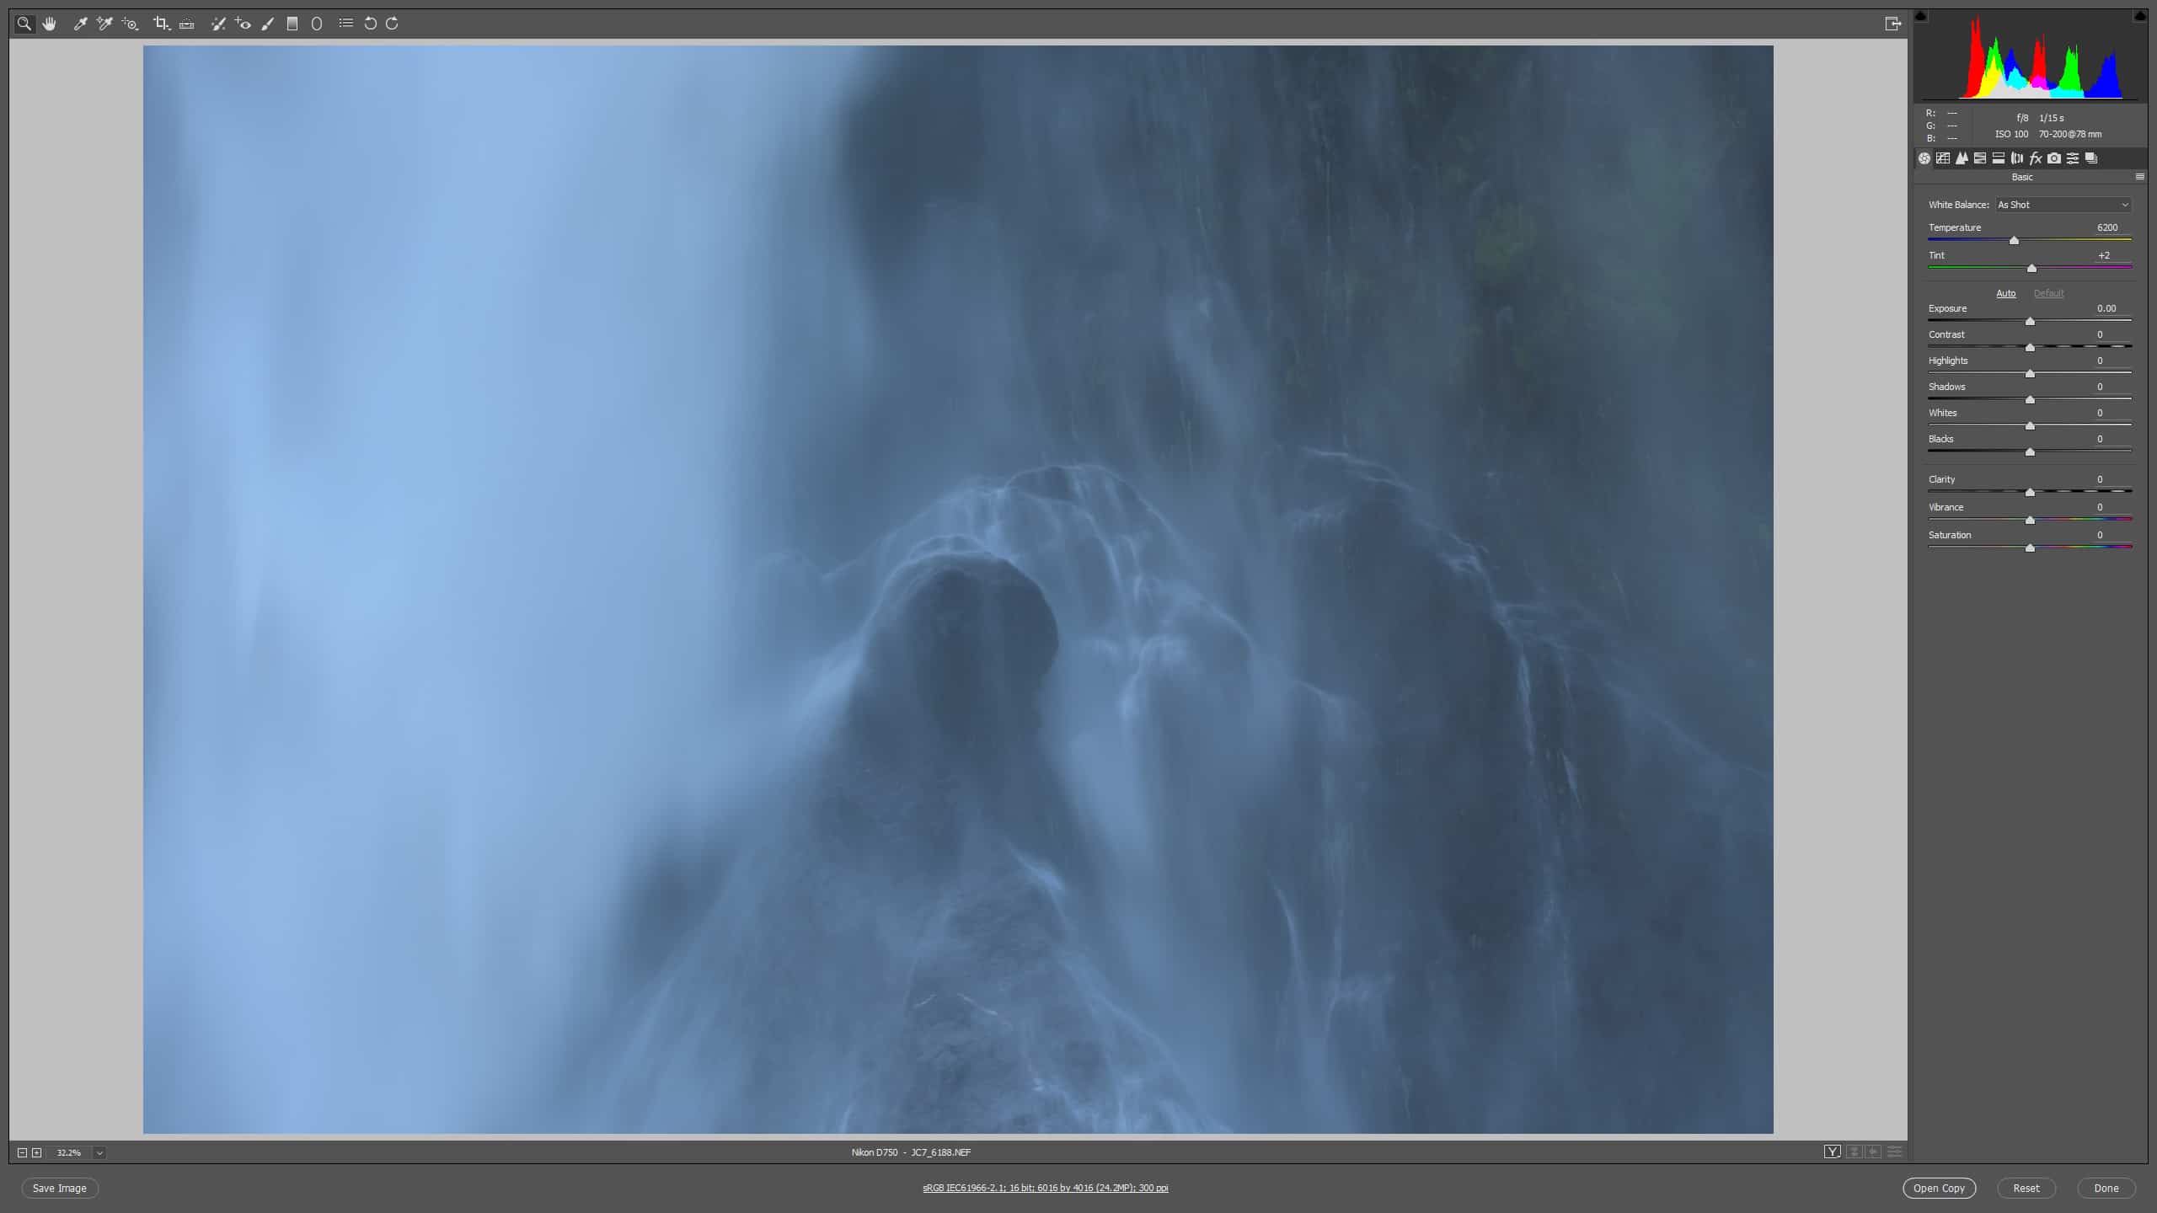Click the Auto tone link
This screenshot has width=2157, height=1213.
2005,293
